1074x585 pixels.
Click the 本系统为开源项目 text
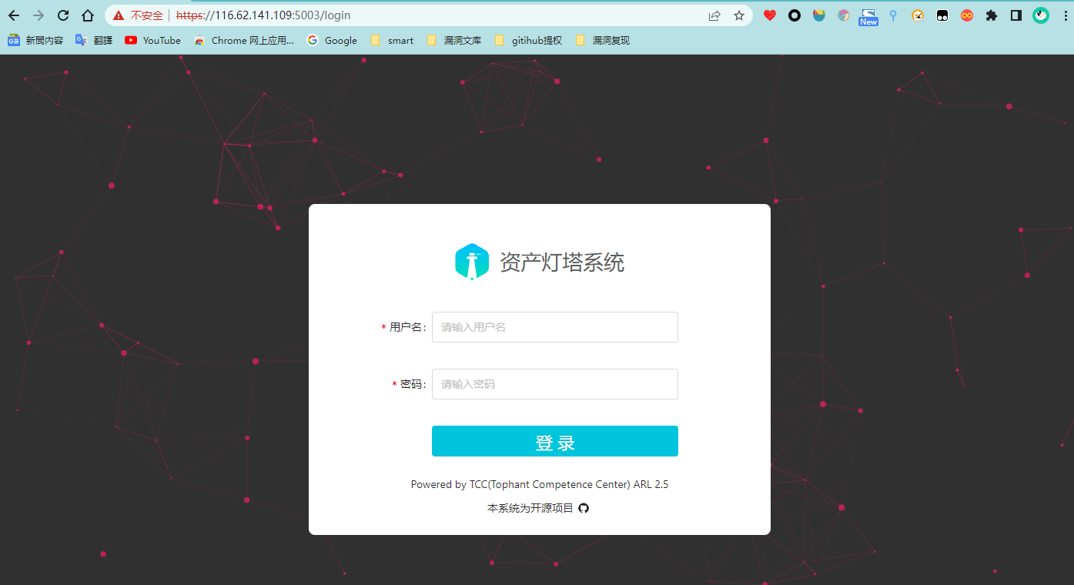click(530, 508)
